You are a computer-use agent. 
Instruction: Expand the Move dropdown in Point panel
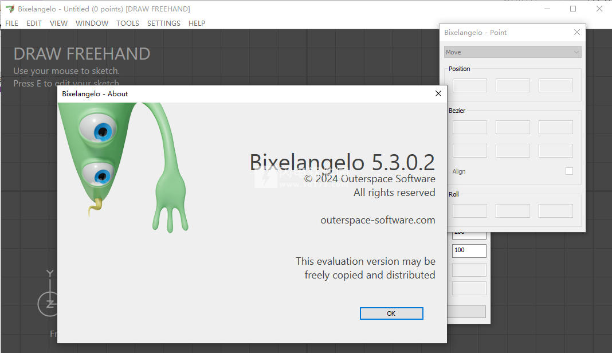[x=512, y=52]
